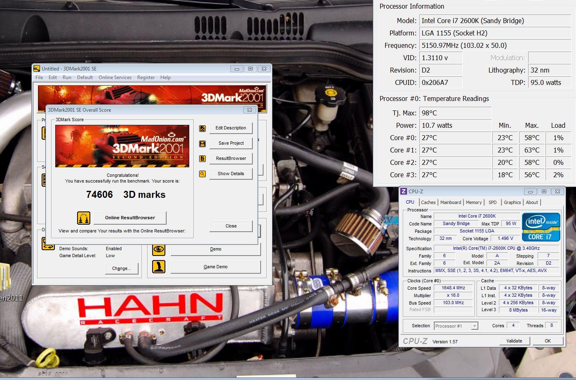This screenshot has height=380, width=576.
Task: Open the Online Services menu
Action: click(x=115, y=77)
